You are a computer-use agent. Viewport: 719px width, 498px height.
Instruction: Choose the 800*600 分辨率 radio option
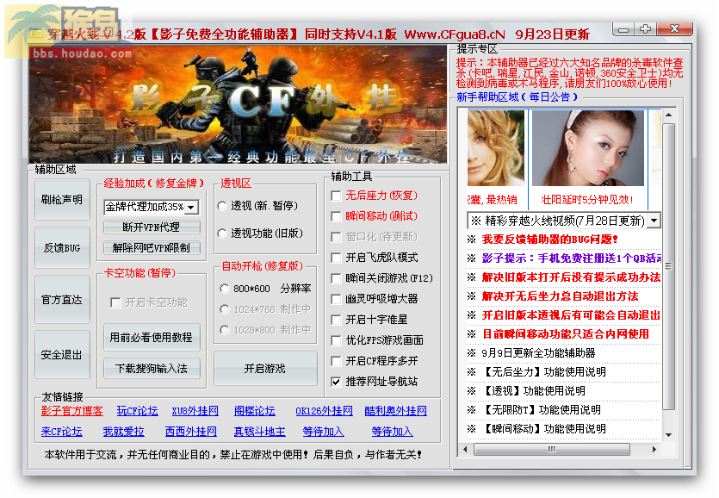[225, 289]
